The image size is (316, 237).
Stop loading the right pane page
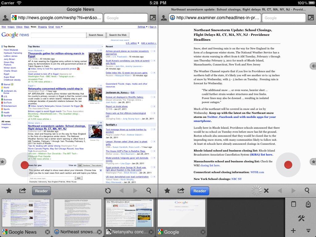point(266,191)
